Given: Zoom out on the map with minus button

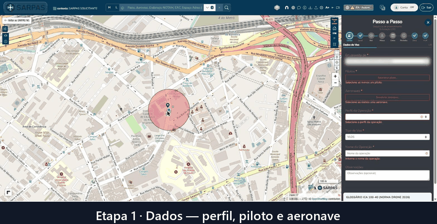Looking at the screenshot, I should (335, 83).
